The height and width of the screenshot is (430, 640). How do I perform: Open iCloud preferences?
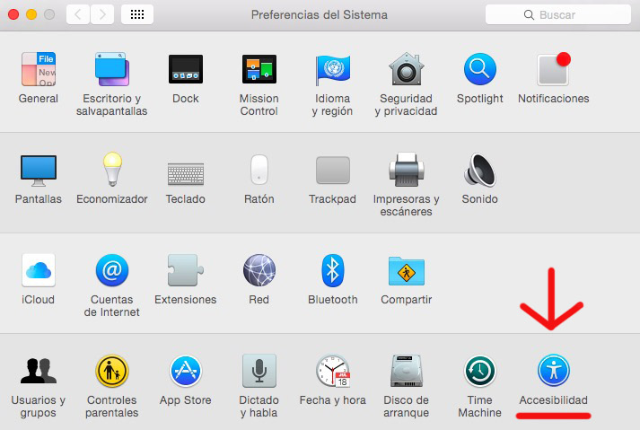[x=39, y=270]
